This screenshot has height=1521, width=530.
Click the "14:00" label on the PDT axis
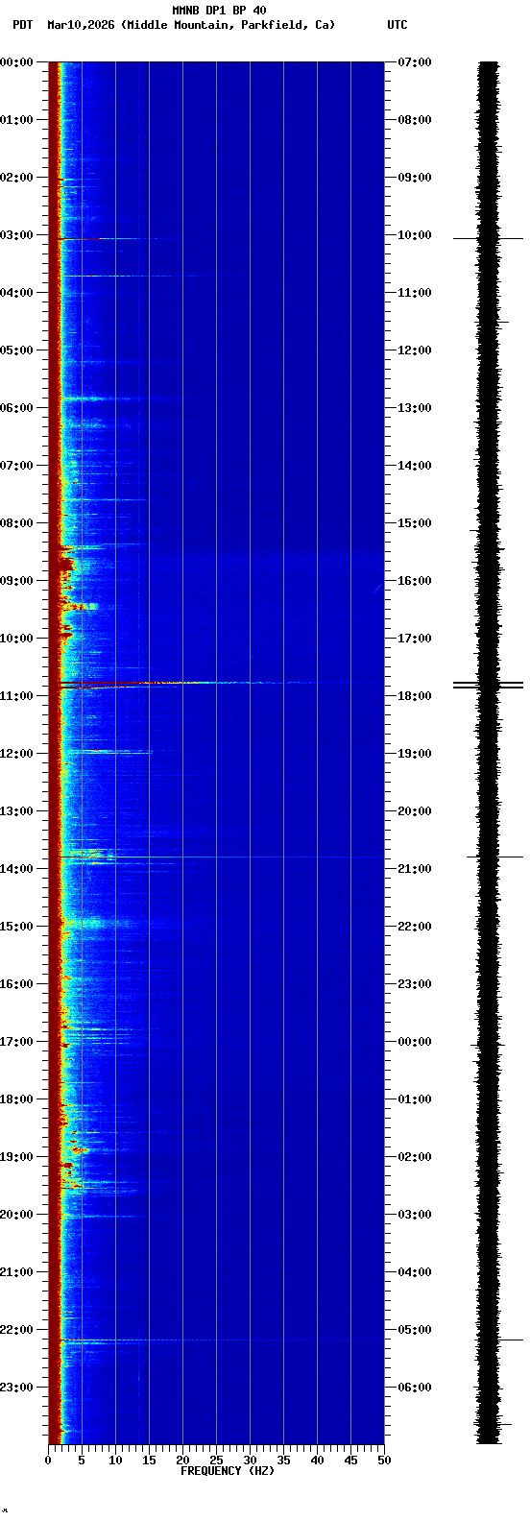coord(16,869)
